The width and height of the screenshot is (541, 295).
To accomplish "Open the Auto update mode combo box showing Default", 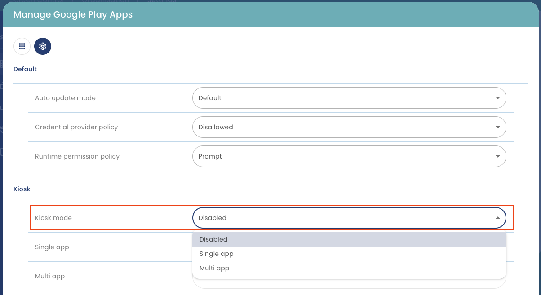I will coord(341,98).
